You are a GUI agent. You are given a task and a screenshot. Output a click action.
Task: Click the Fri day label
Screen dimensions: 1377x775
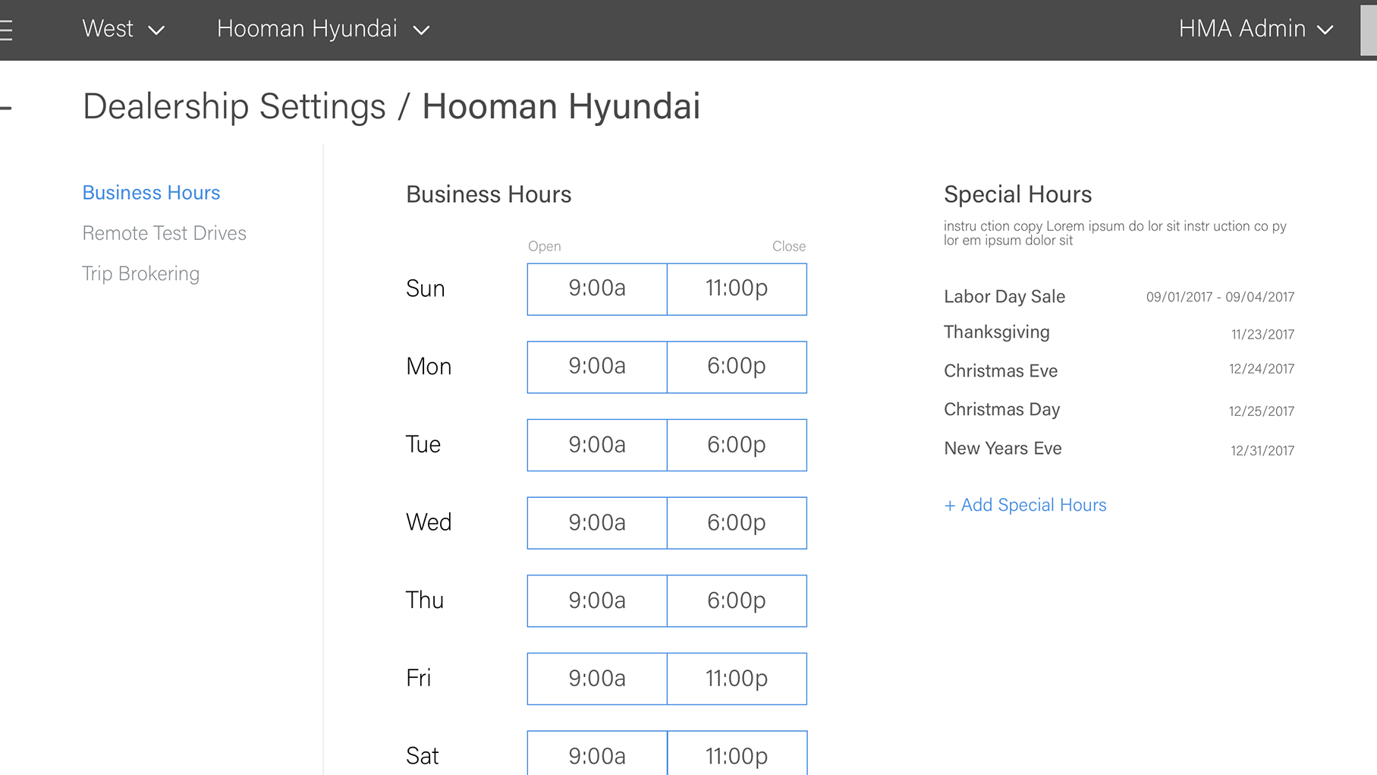tap(418, 678)
